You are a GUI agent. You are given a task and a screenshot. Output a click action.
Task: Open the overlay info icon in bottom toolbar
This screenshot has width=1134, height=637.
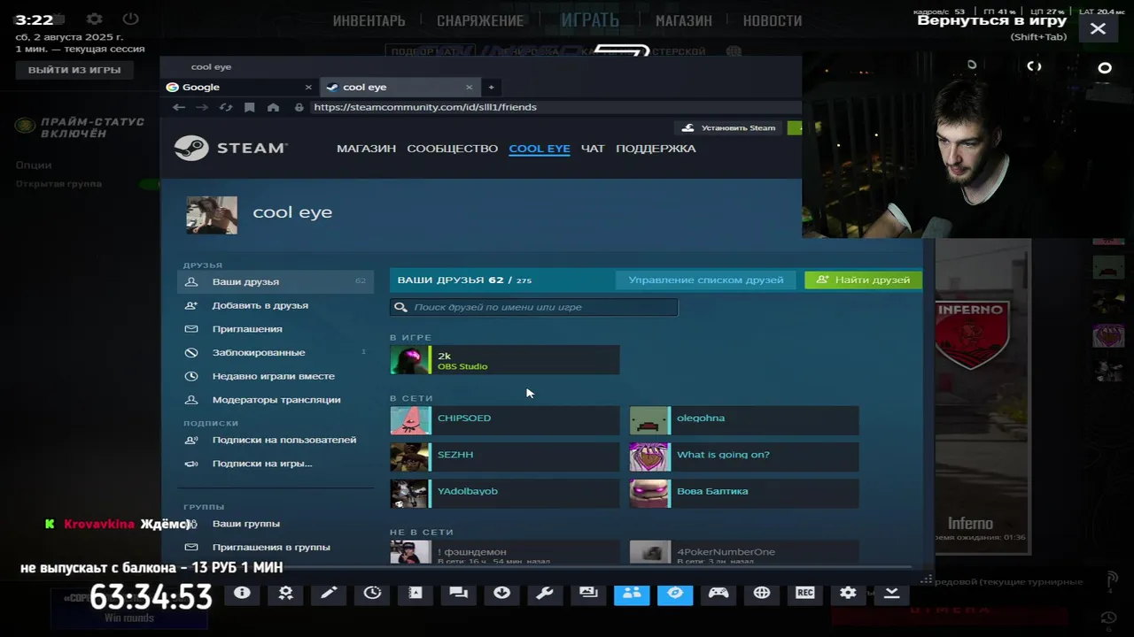click(242, 593)
